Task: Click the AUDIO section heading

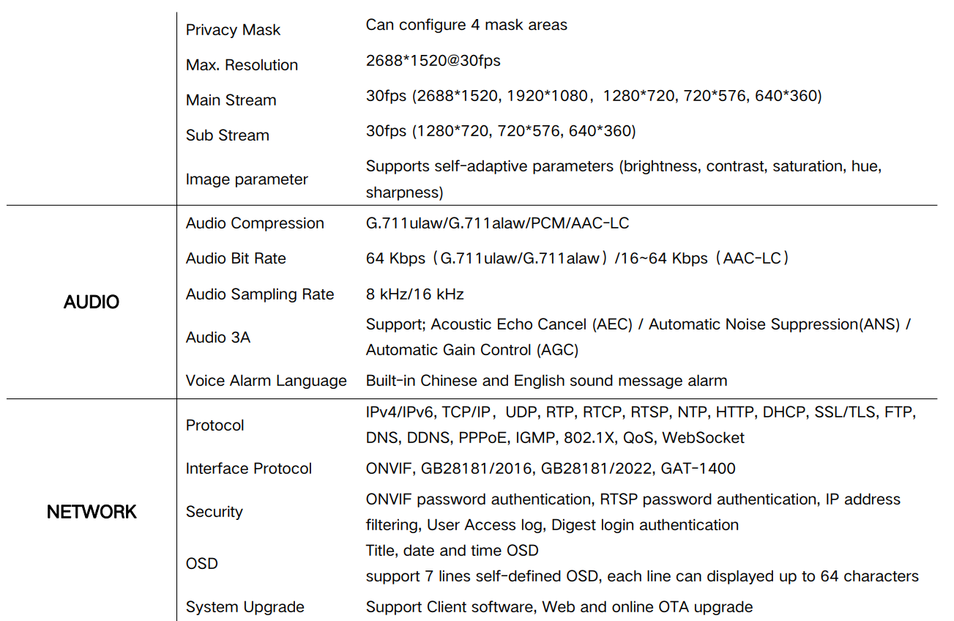Action: pyautogui.click(x=92, y=302)
